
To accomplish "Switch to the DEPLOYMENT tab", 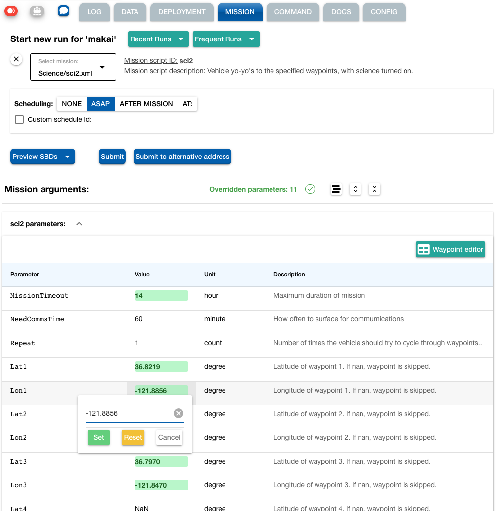I will (182, 12).
